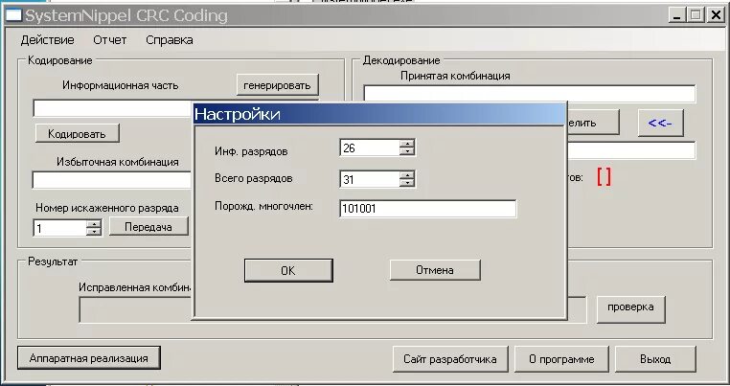
Task: Click the red [ ] brackets indicator
Action: coord(604,177)
